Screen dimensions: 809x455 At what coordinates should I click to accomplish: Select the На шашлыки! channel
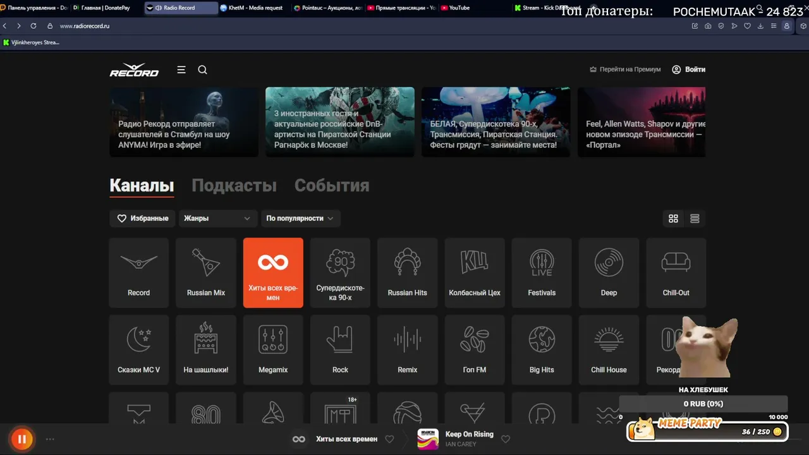(206, 349)
